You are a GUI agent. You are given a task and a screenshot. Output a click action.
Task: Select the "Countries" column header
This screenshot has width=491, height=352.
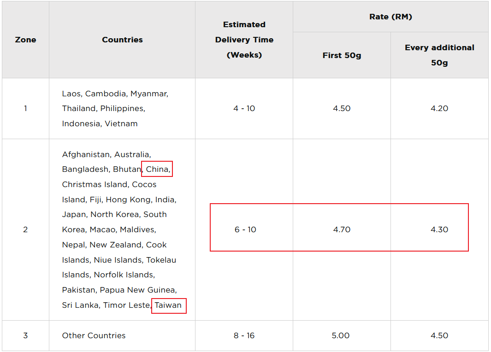[x=122, y=40]
